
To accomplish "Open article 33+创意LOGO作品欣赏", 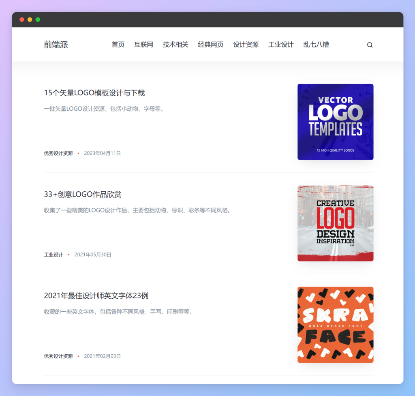I will pos(82,195).
